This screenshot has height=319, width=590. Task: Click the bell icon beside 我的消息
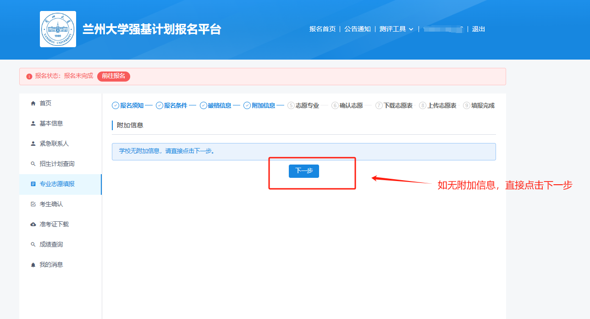click(33, 265)
